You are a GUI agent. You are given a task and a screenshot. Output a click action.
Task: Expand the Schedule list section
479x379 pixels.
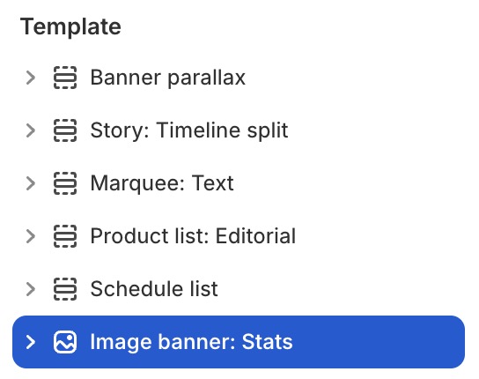(x=31, y=289)
